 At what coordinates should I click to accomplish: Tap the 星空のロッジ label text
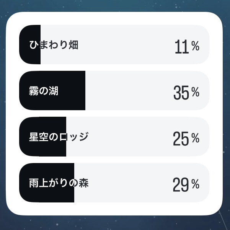click(59, 137)
